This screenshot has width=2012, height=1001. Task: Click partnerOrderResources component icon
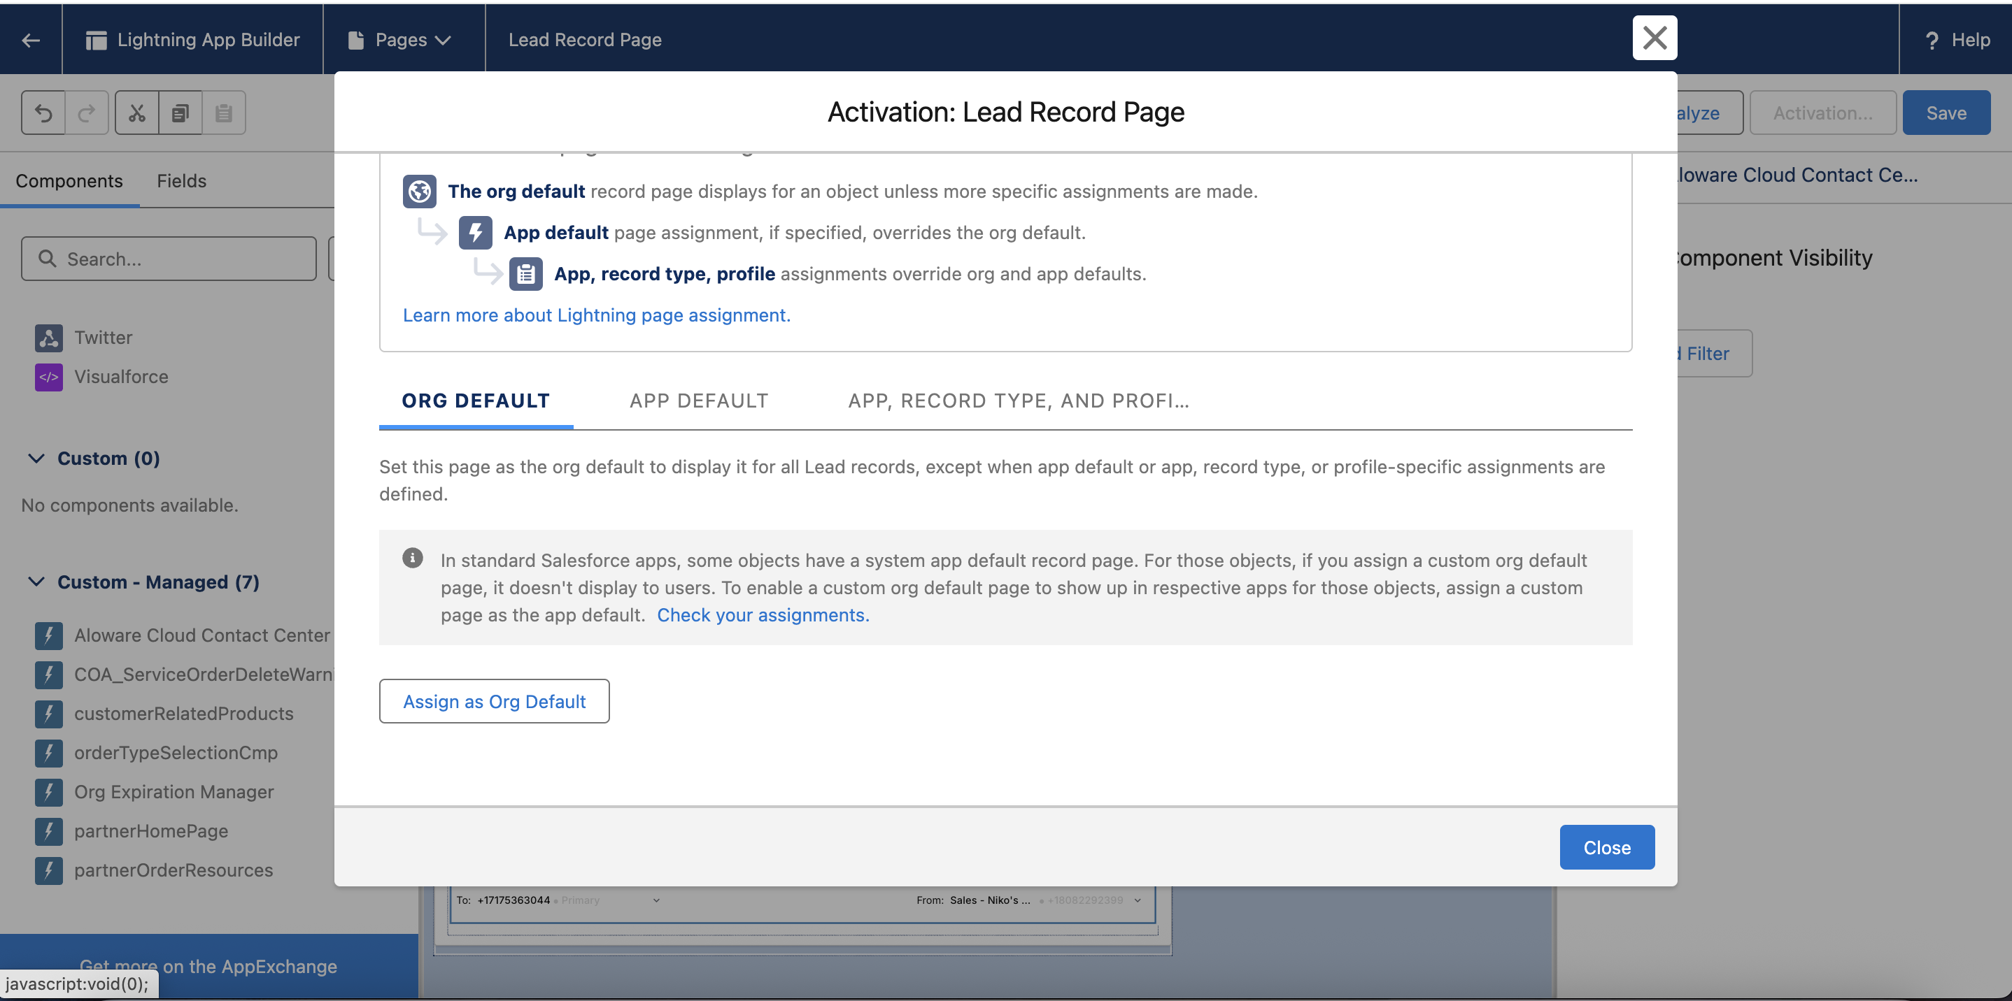coord(48,870)
